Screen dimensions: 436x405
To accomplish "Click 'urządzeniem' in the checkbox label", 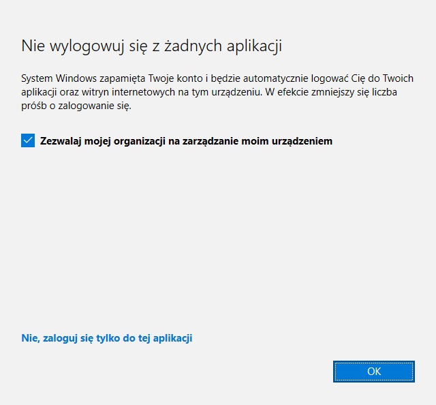I will (x=302, y=141).
